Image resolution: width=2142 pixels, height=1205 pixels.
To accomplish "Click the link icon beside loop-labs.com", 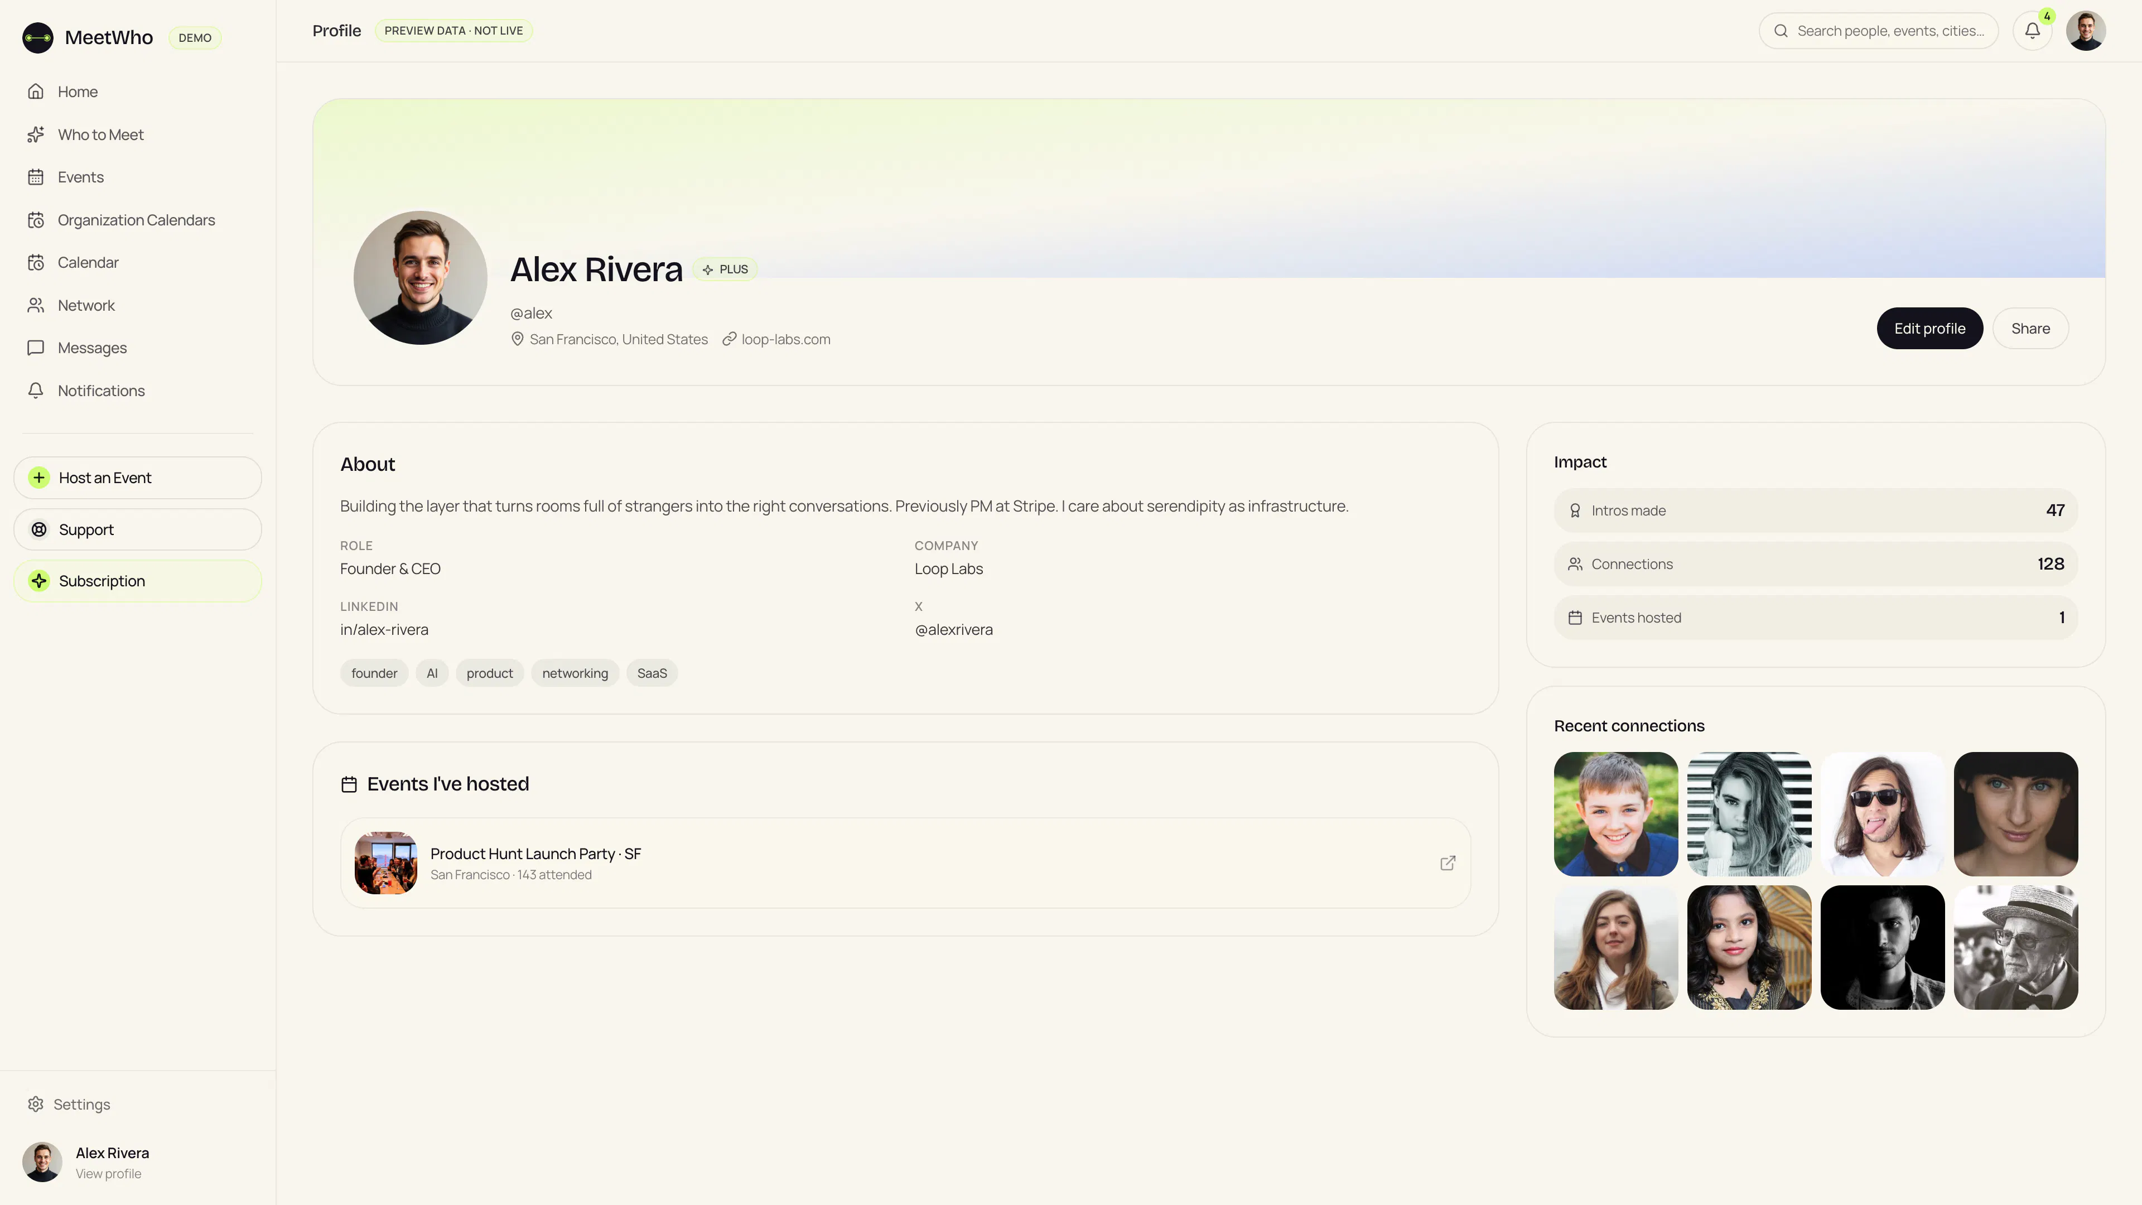I will click(x=729, y=339).
